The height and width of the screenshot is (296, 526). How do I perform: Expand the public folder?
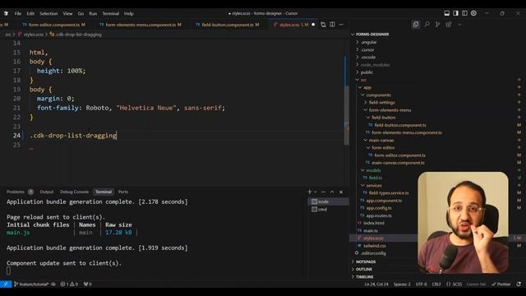click(x=367, y=72)
